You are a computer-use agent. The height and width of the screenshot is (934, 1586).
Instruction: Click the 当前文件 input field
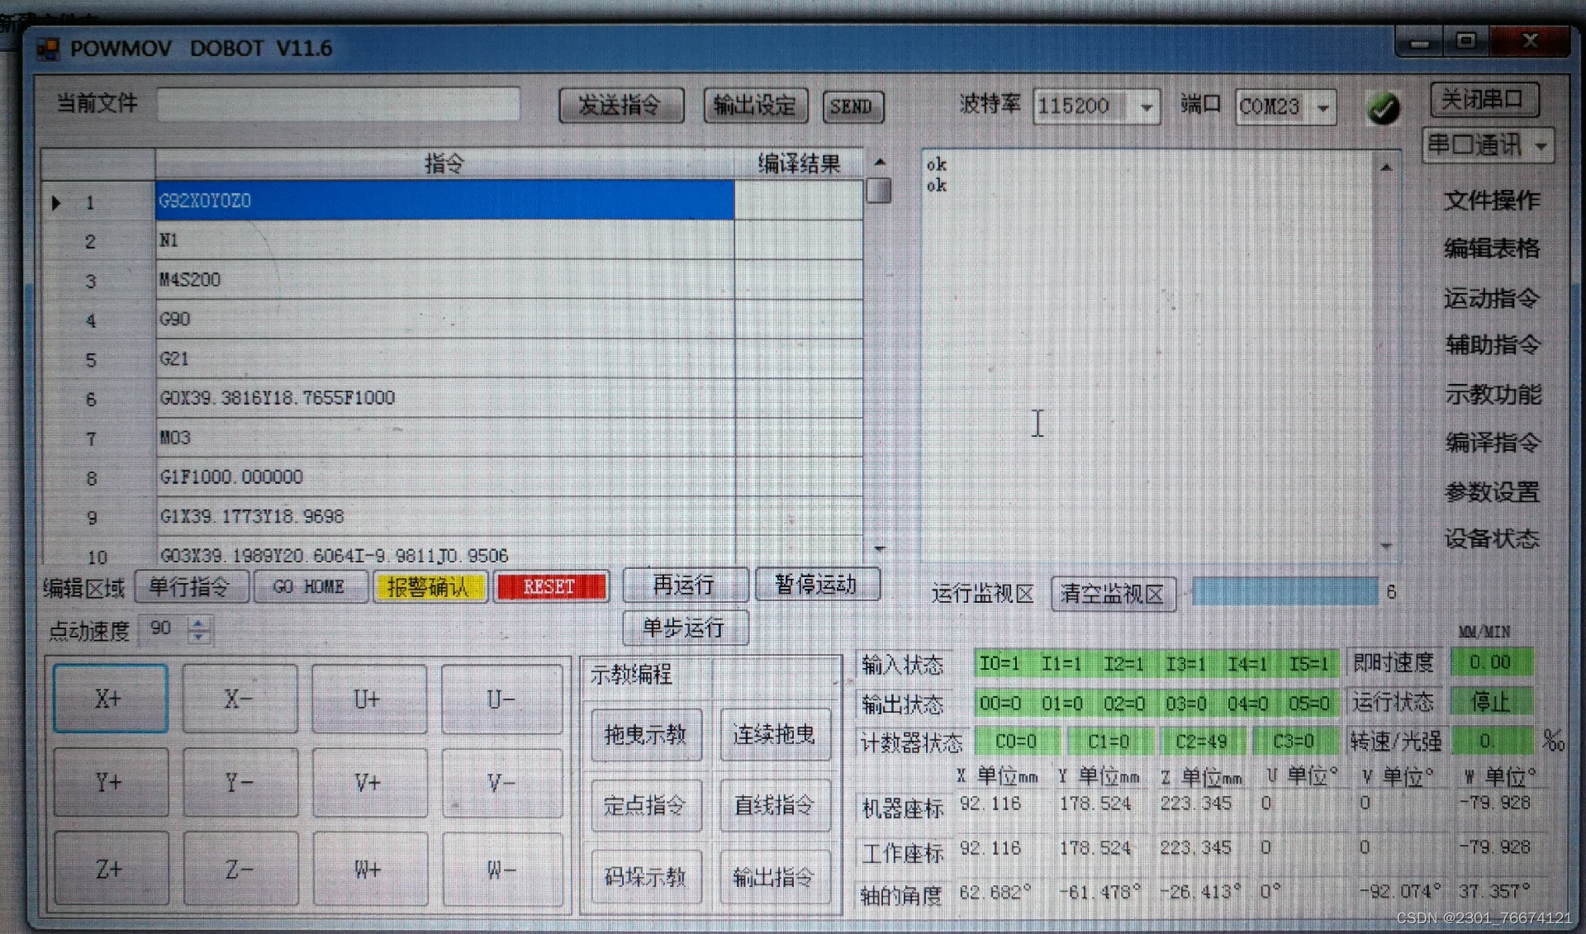click(x=339, y=105)
